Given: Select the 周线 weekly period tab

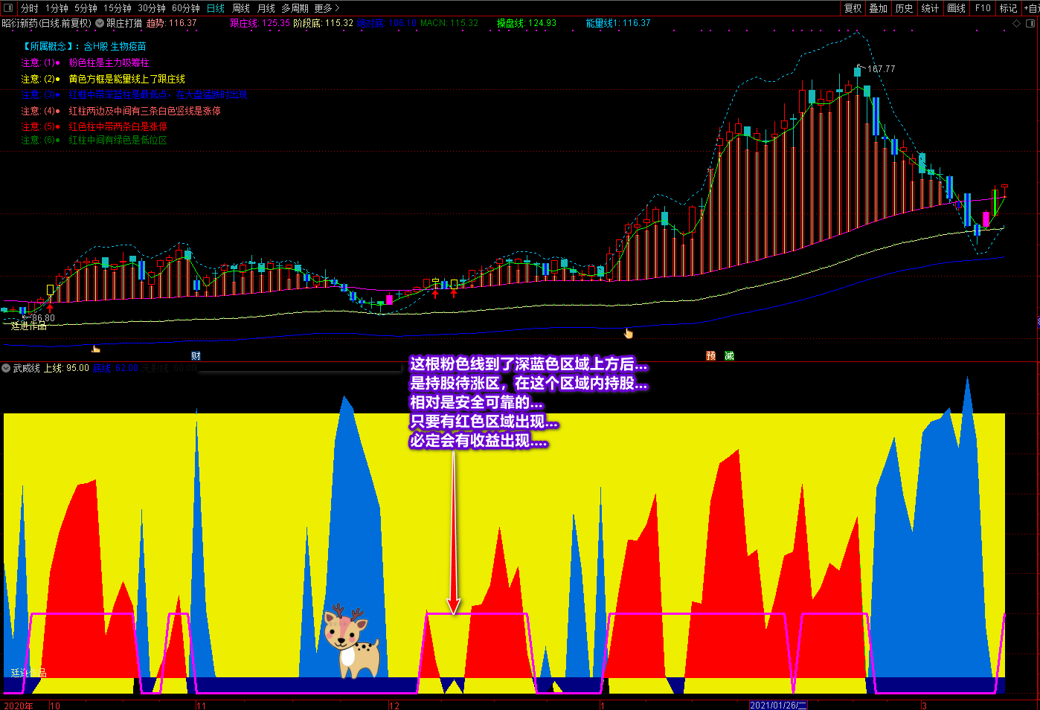Looking at the screenshot, I should pyautogui.click(x=241, y=8).
